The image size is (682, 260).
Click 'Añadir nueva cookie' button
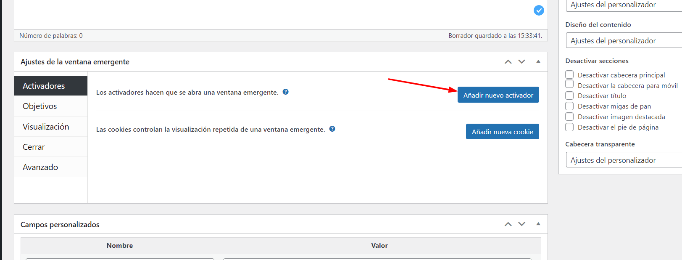click(502, 132)
